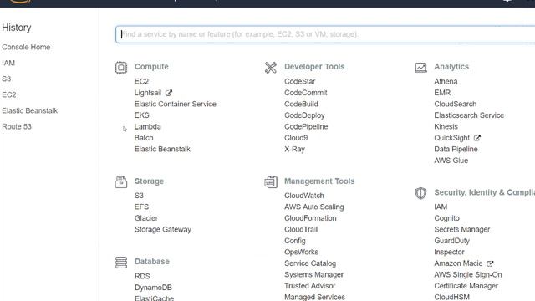Viewport: 535px width, 301px height.
Task: Open the CloudWatch service
Action: pyautogui.click(x=304, y=196)
